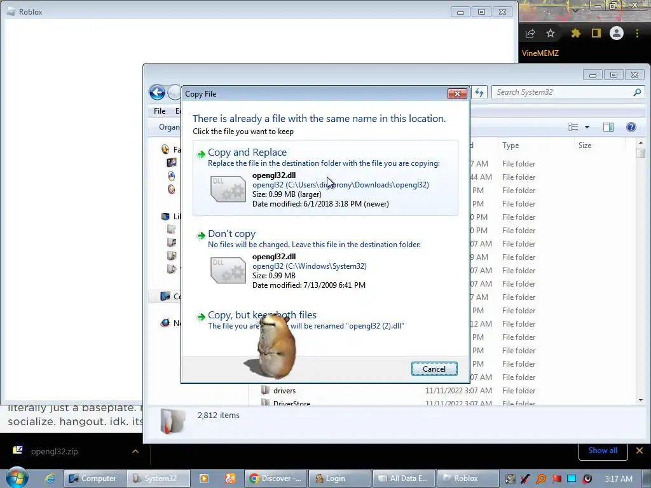651x488 pixels.
Task: Select the drivers folder
Action: [x=284, y=391]
